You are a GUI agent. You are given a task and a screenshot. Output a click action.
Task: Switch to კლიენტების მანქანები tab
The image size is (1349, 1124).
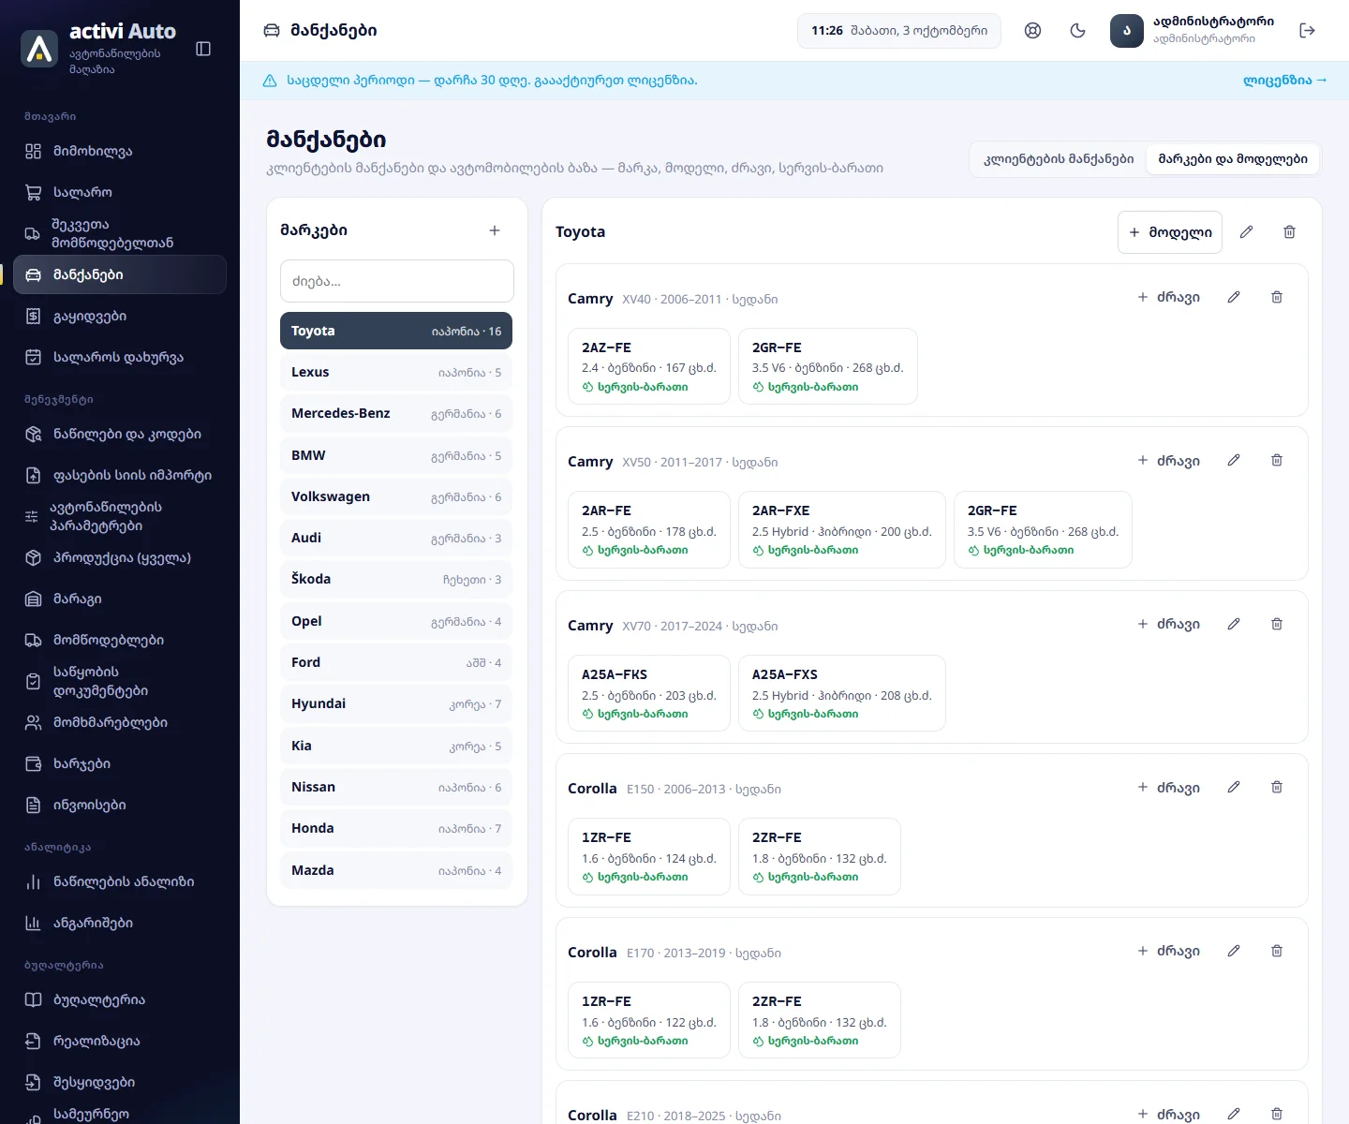[x=1059, y=159]
